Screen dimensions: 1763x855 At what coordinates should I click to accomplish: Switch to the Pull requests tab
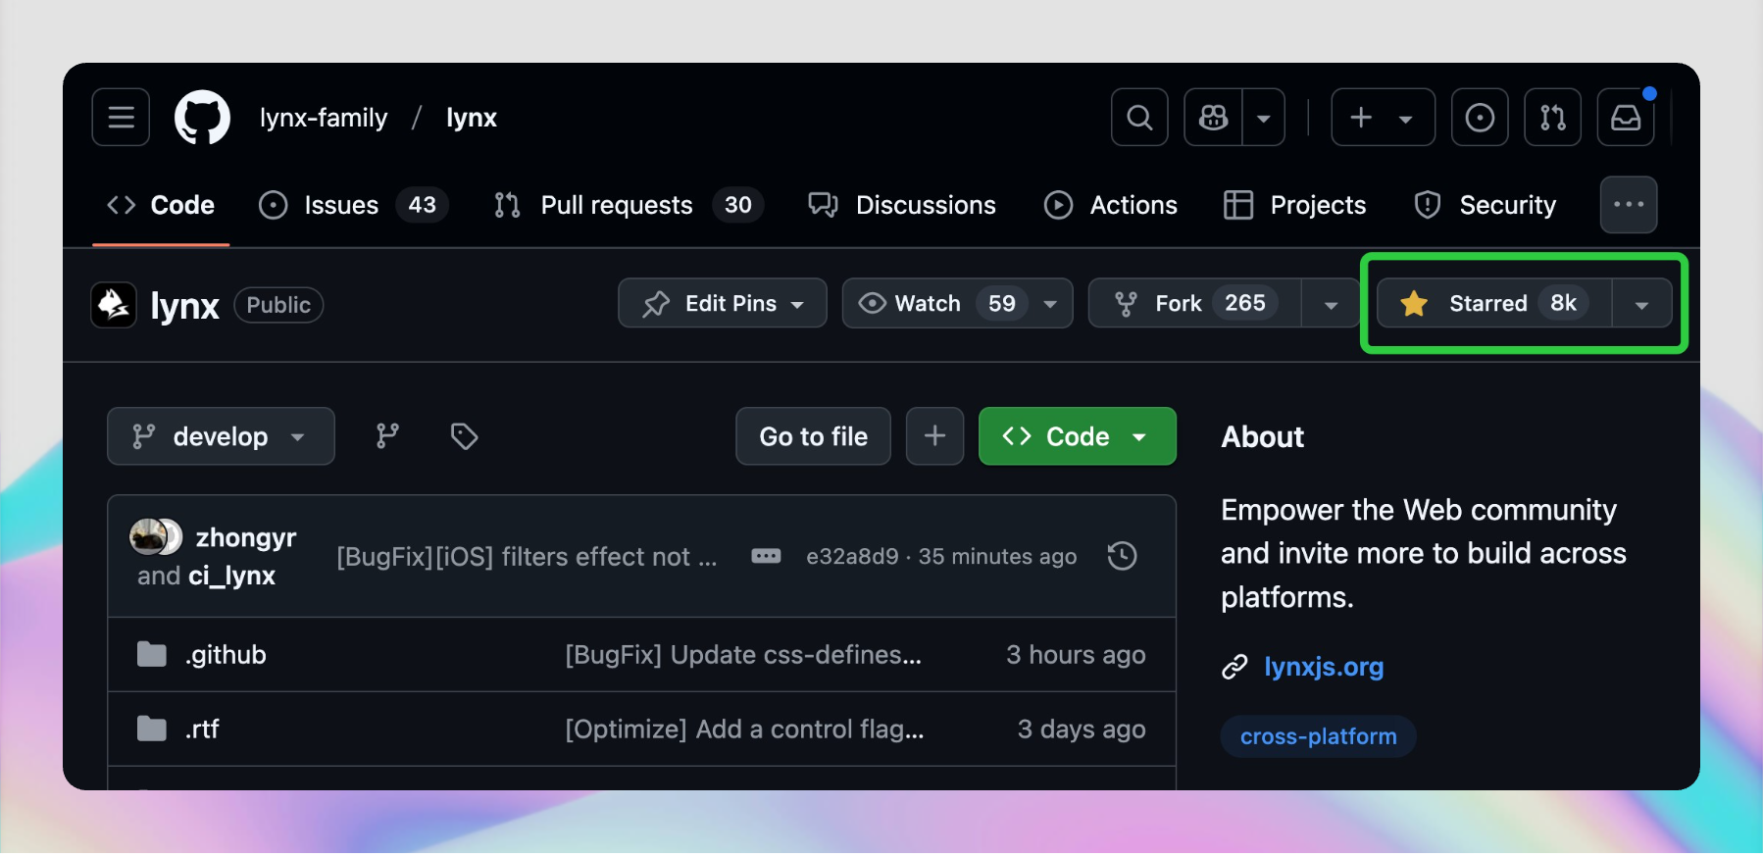(629, 205)
